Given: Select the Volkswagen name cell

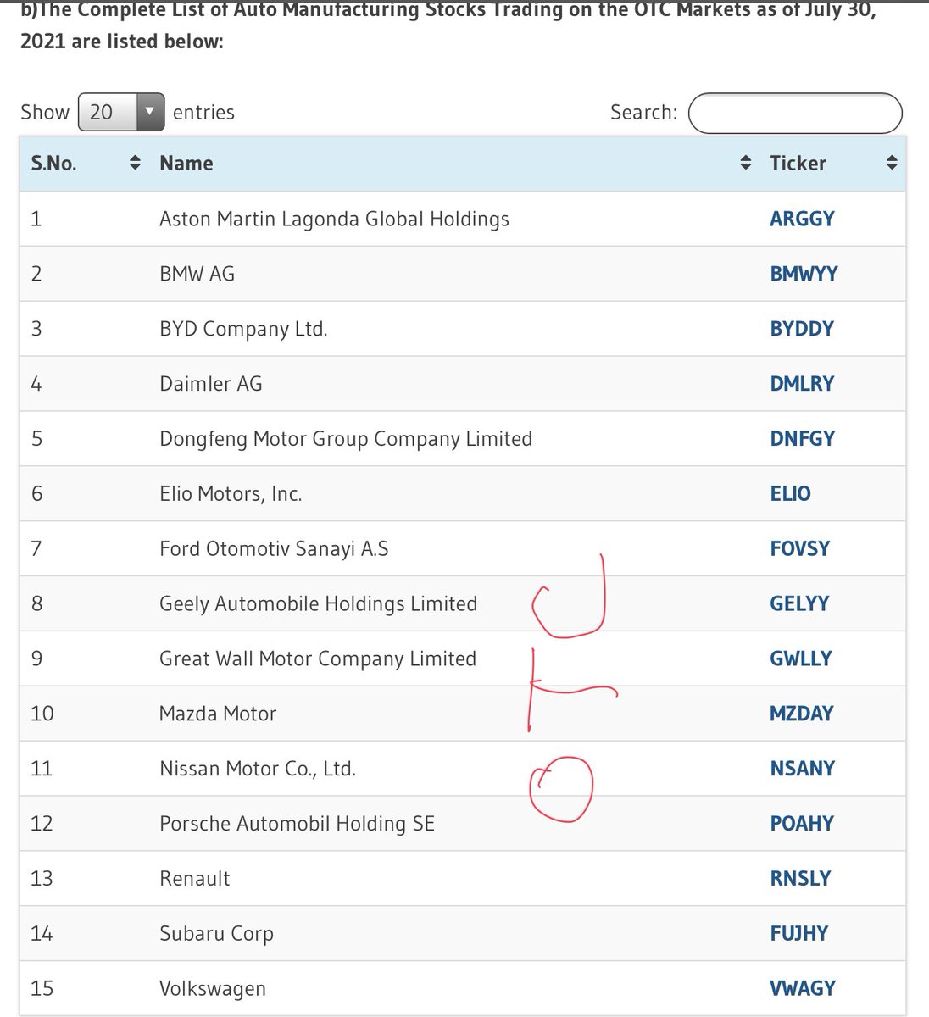Looking at the screenshot, I should point(213,989).
